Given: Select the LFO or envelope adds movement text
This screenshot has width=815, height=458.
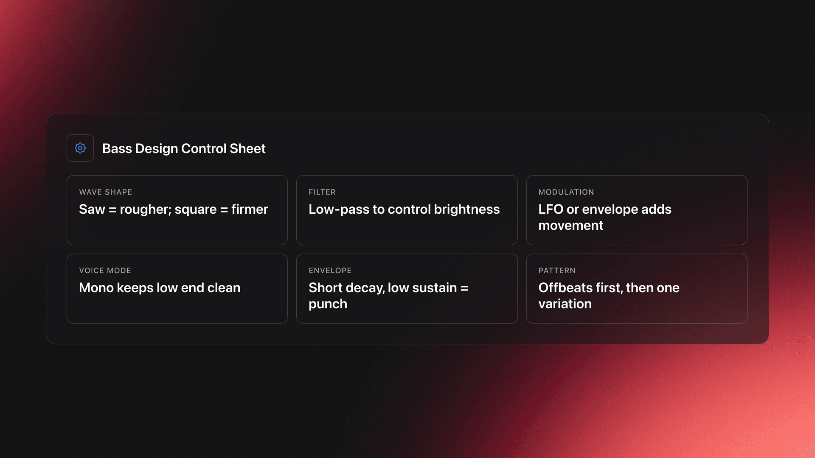Looking at the screenshot, I should click(604, 217).
